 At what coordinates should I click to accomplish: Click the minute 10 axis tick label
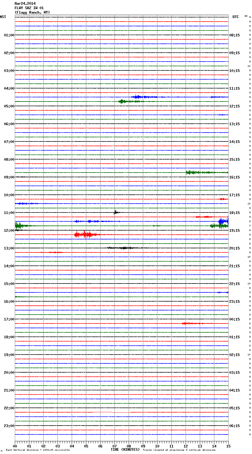click(157, 446)
